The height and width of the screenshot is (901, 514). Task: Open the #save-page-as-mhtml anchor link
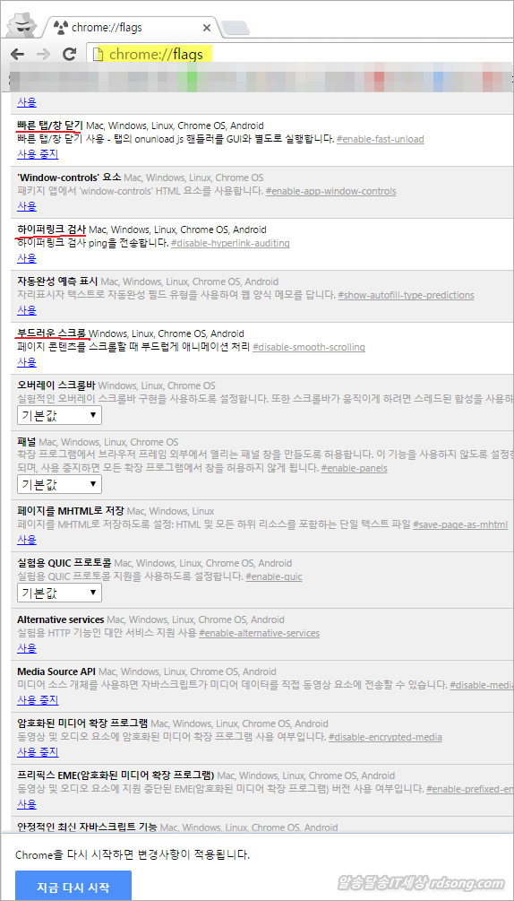coord(460,524)
